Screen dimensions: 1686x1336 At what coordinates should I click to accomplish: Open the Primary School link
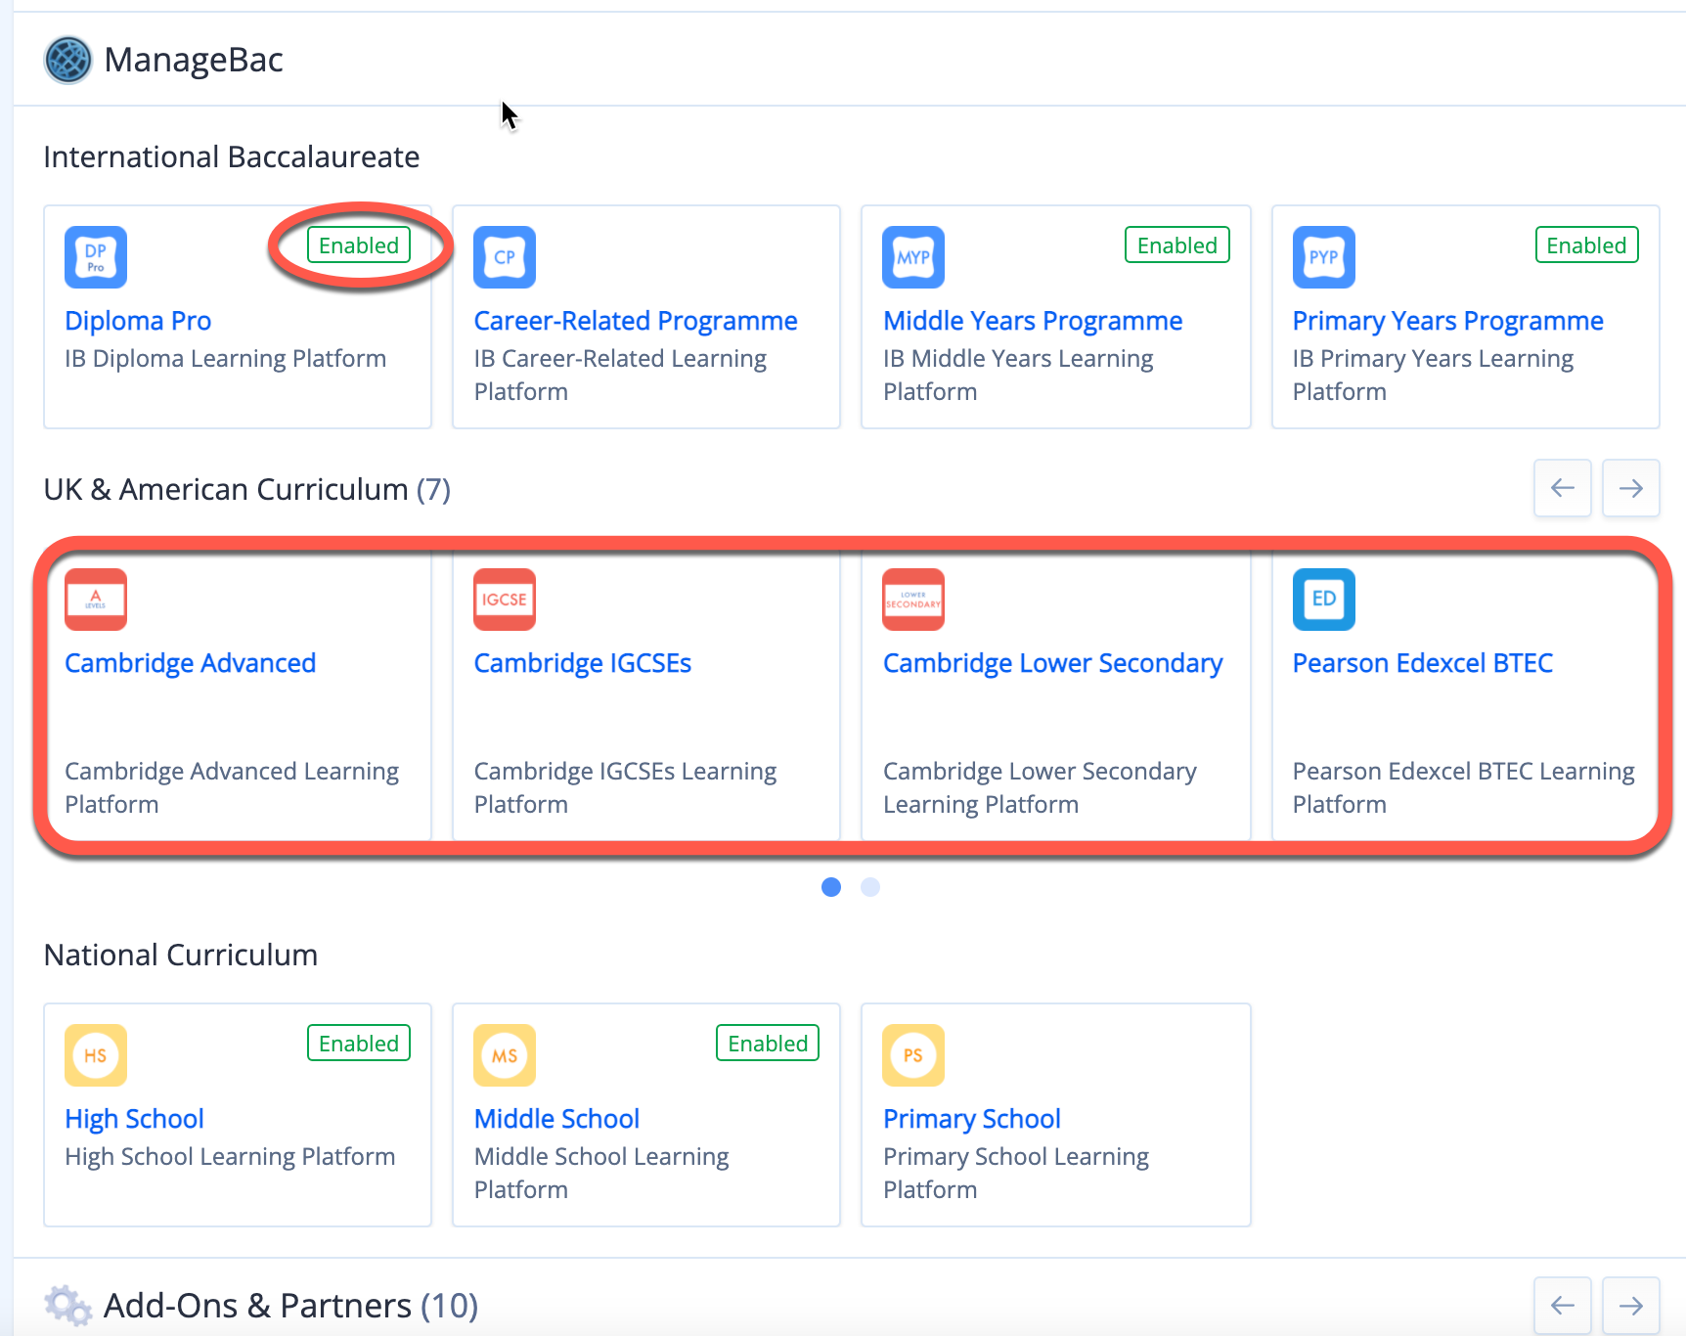point(972,1119)
